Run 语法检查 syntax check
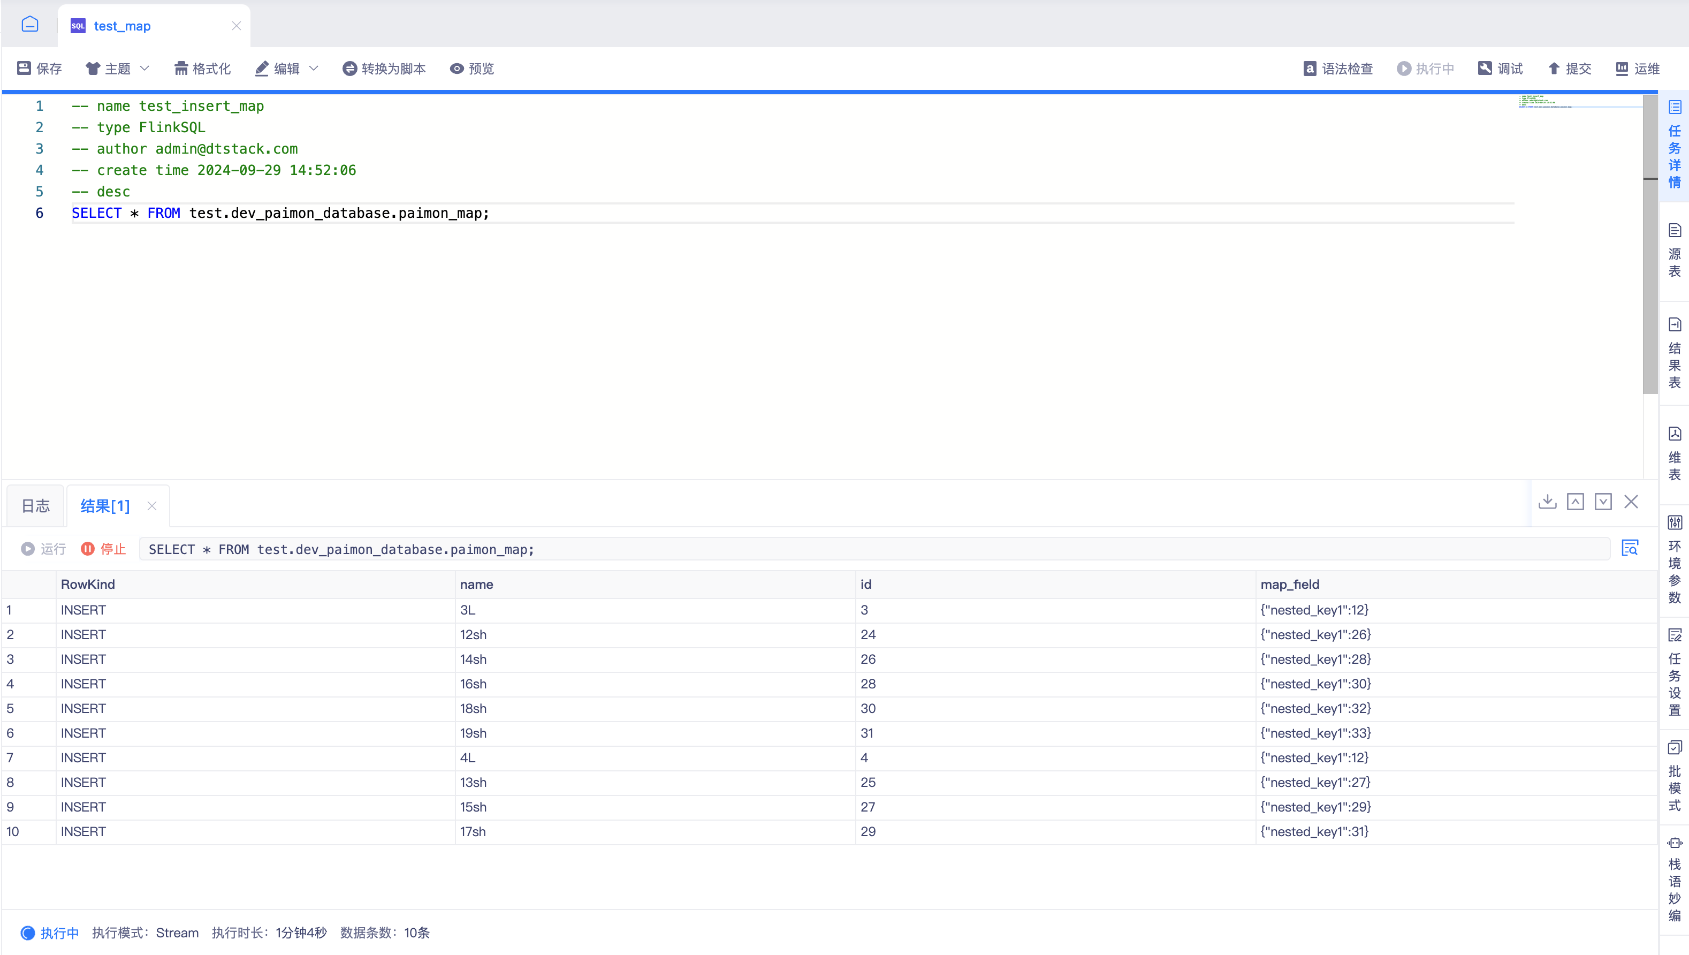Image resolution: width=1689 pixels, height=955 pixels. (x=1338, y=68)
